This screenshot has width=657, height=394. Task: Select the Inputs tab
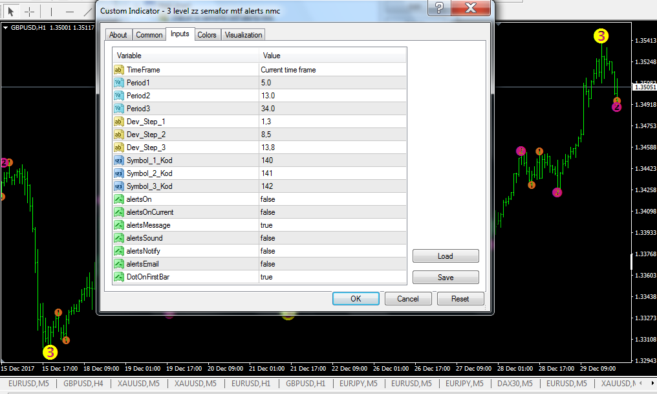[x=180, y=34]
